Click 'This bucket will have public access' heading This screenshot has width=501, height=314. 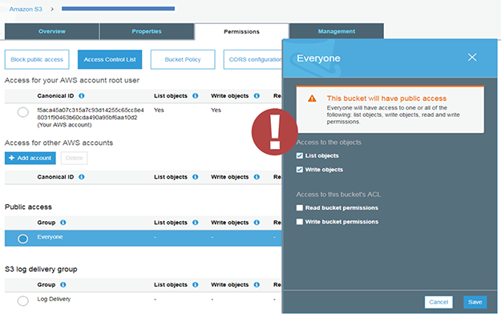(x=386, y=99)
